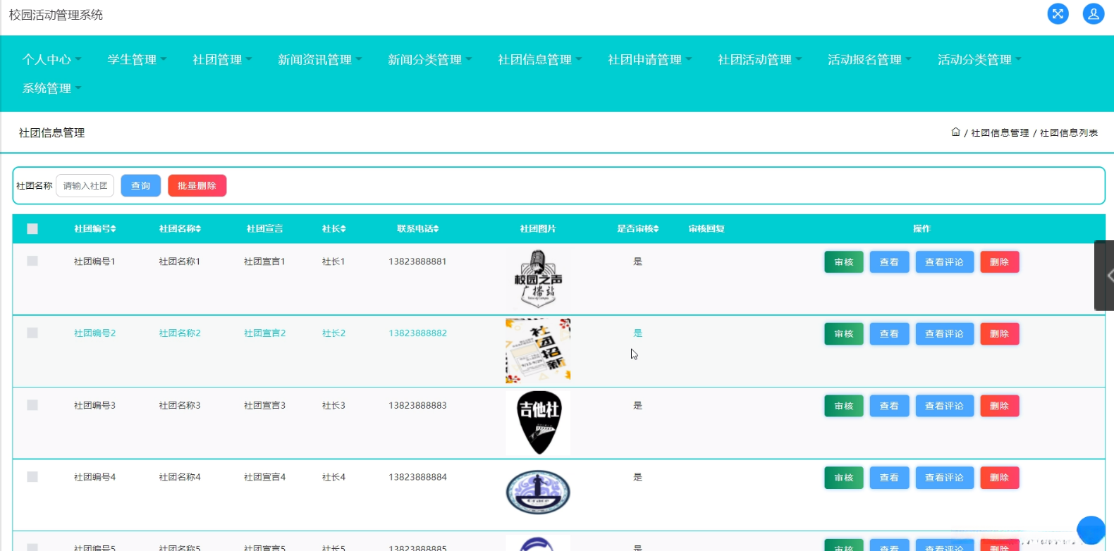Tick the select-all header checkbox
1114x551 pixels.
[x=32, y=229]
